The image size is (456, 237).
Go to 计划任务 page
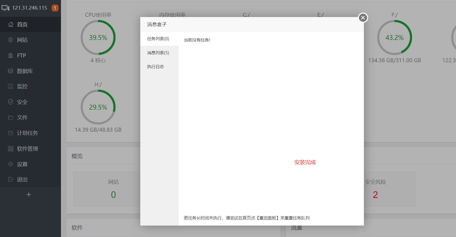click(x=30, y=133)
